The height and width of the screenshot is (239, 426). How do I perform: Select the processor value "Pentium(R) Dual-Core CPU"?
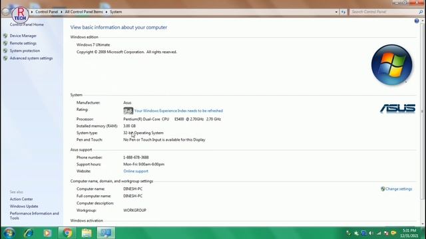(x=146, y=119)
